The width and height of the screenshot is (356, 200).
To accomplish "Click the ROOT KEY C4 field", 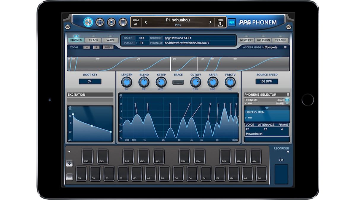I will click(x=90, y=81).
